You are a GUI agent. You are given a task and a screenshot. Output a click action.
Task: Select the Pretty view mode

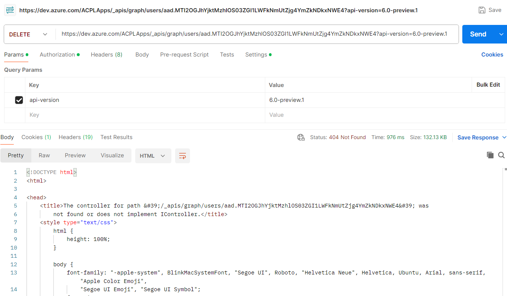(16, 155)
